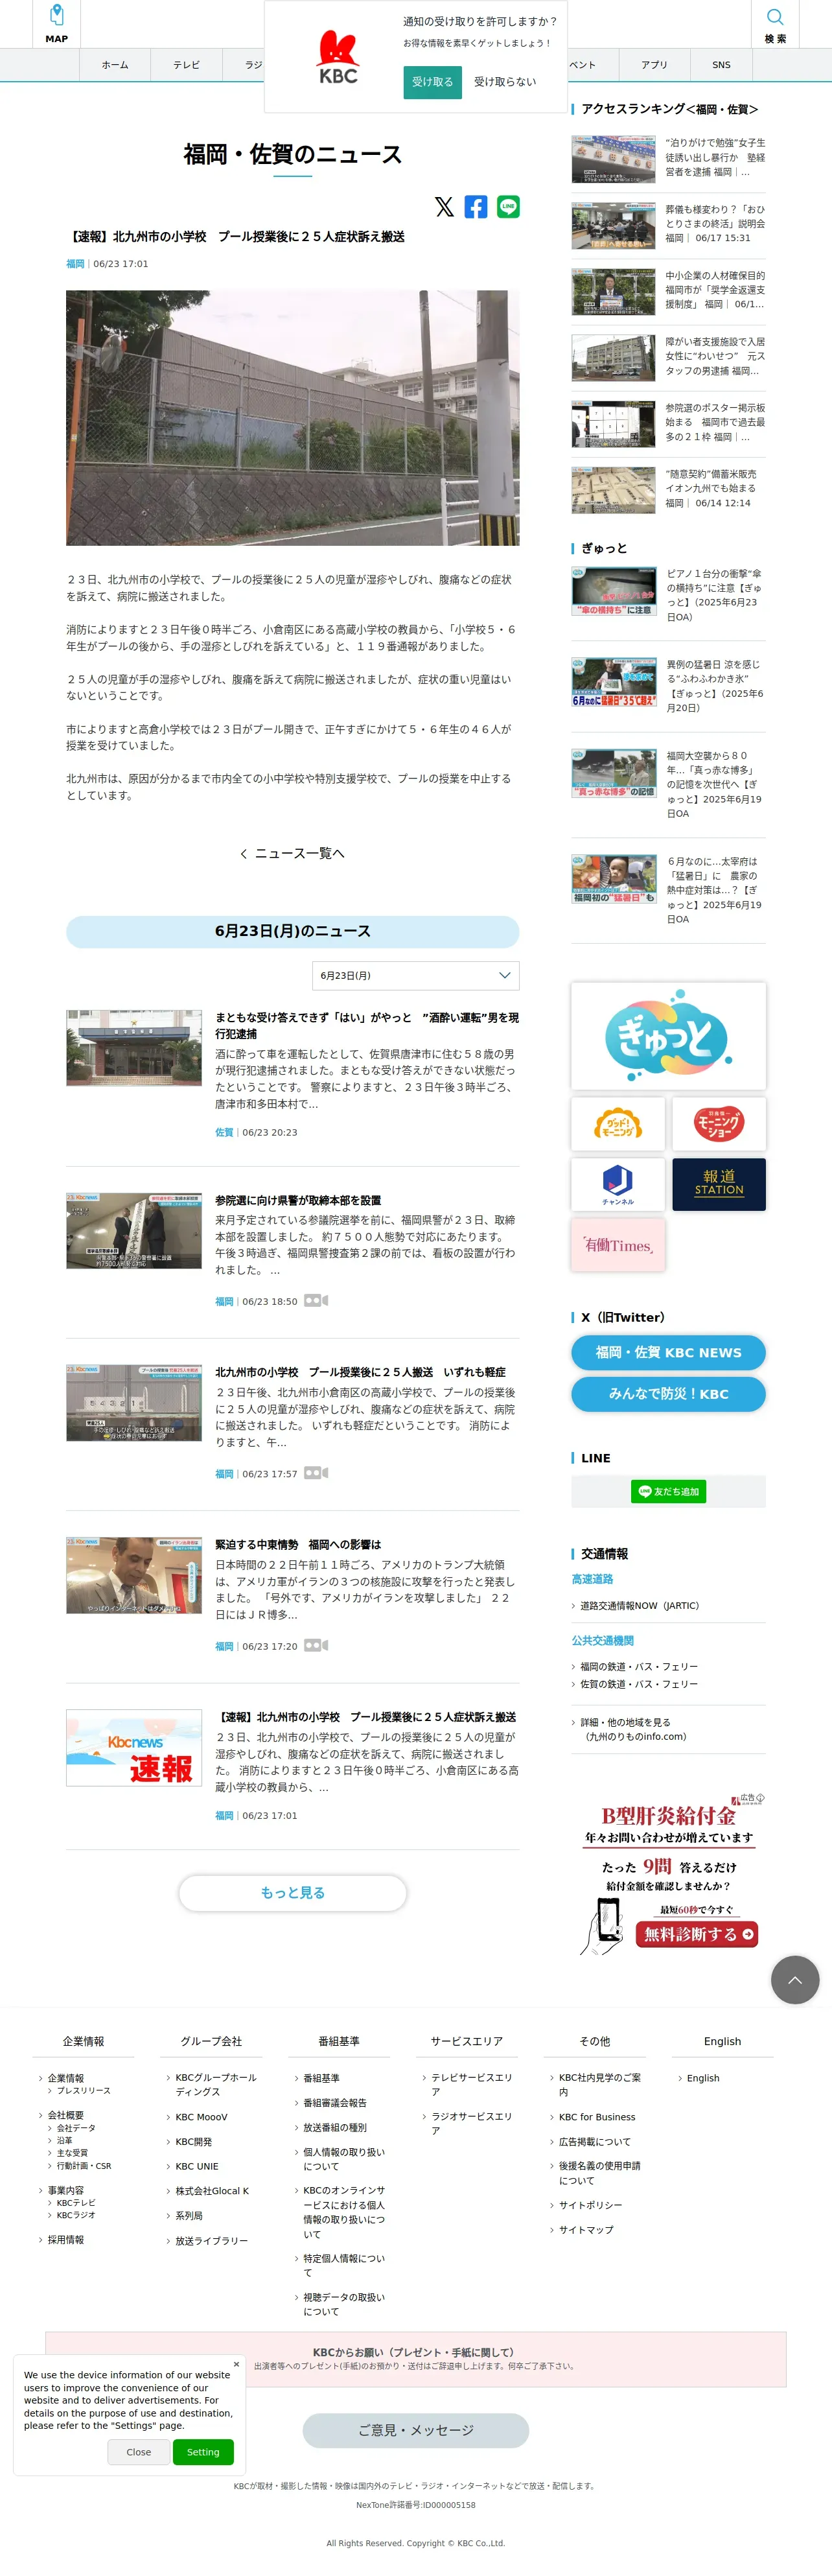Open footer link 放送ライブラリー
This screenshot has width=832, height=2576.
pos(211,2241)
